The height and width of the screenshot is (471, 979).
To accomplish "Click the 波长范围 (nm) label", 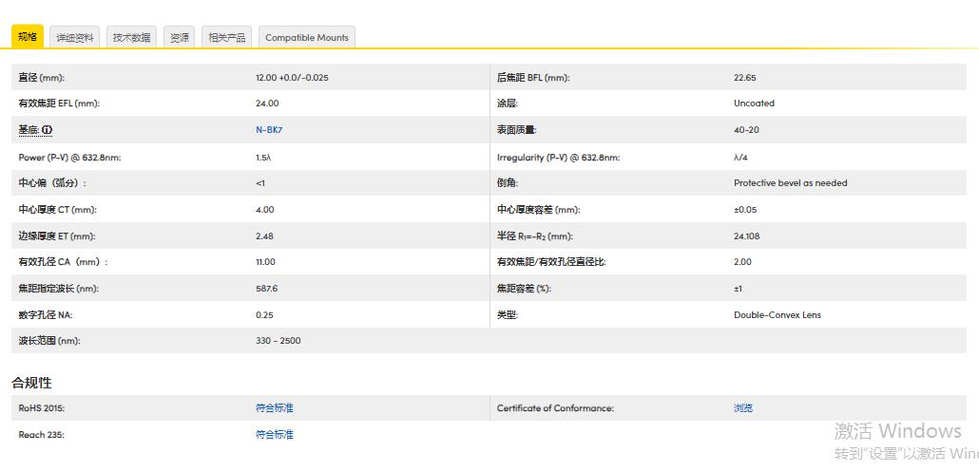I will [49, 341].
